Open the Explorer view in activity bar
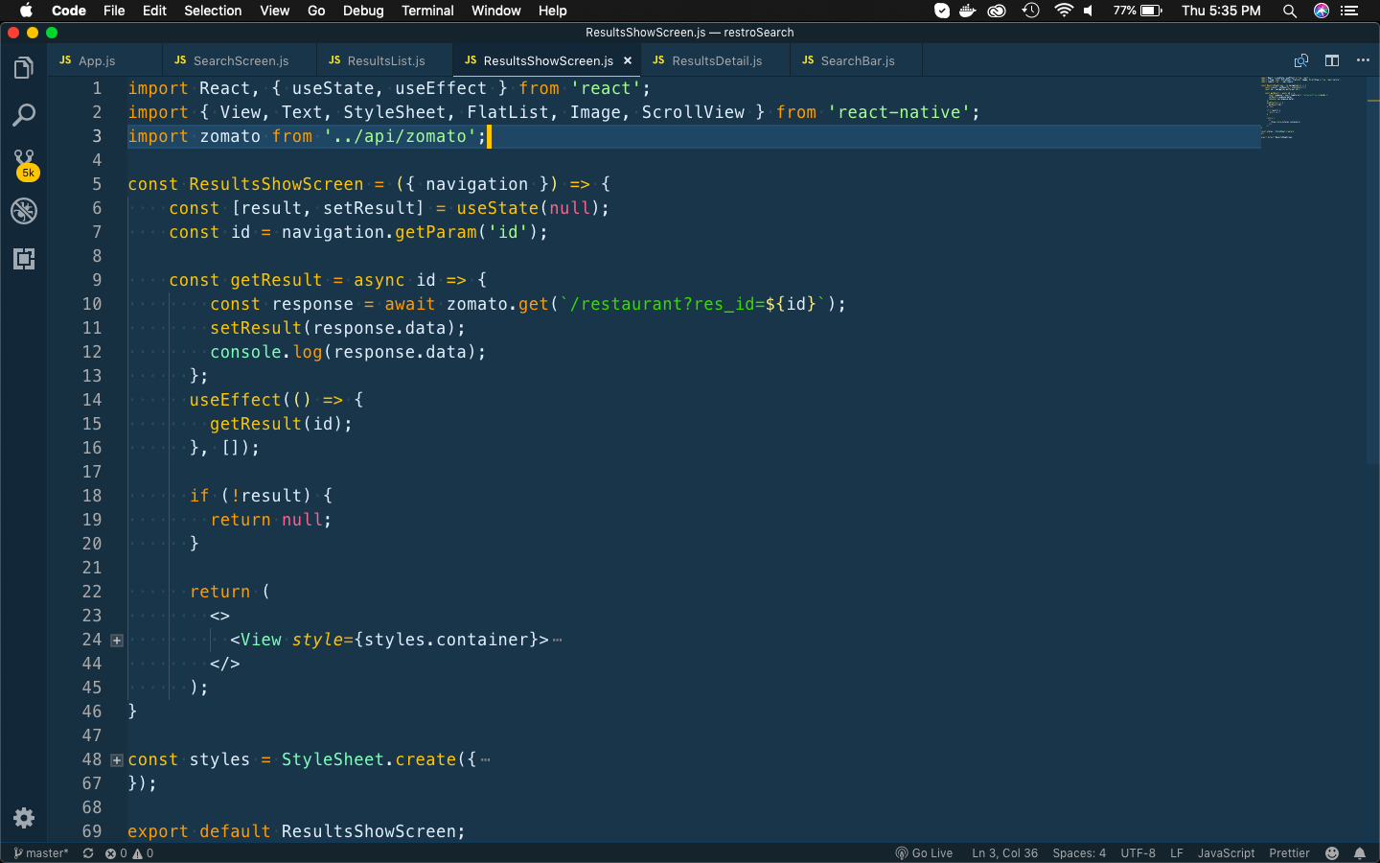Viewport: 1380px width, 863px height. [x=24, y=68]
